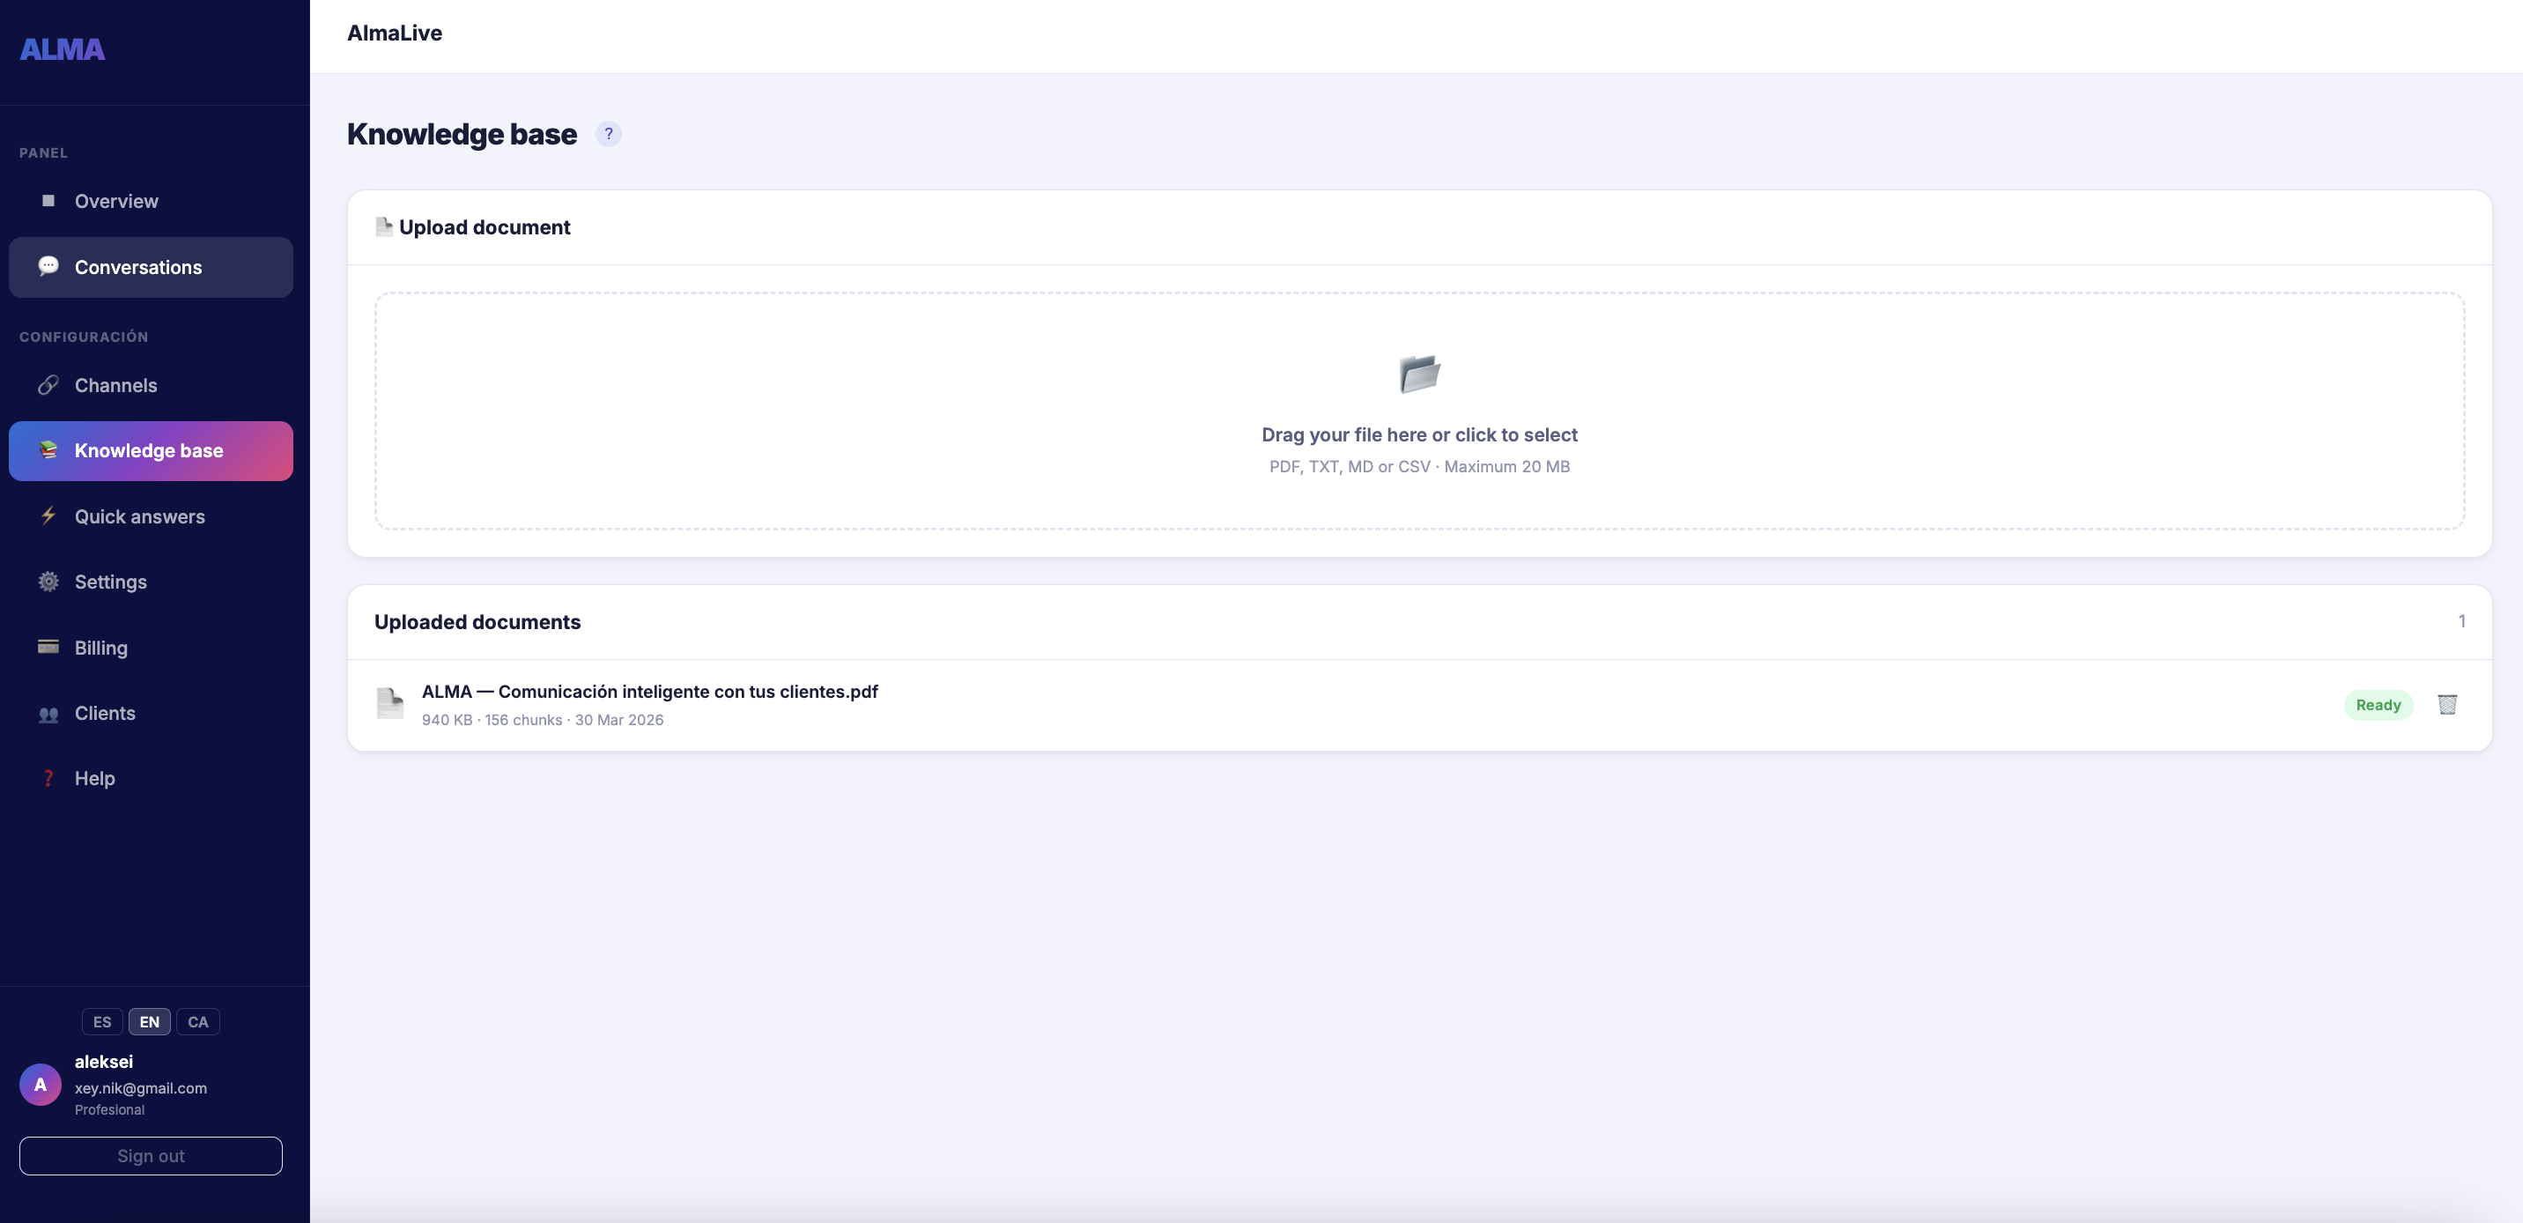Click the folder icon in the upload area

pyautogui.click(x=1419, y=374)
